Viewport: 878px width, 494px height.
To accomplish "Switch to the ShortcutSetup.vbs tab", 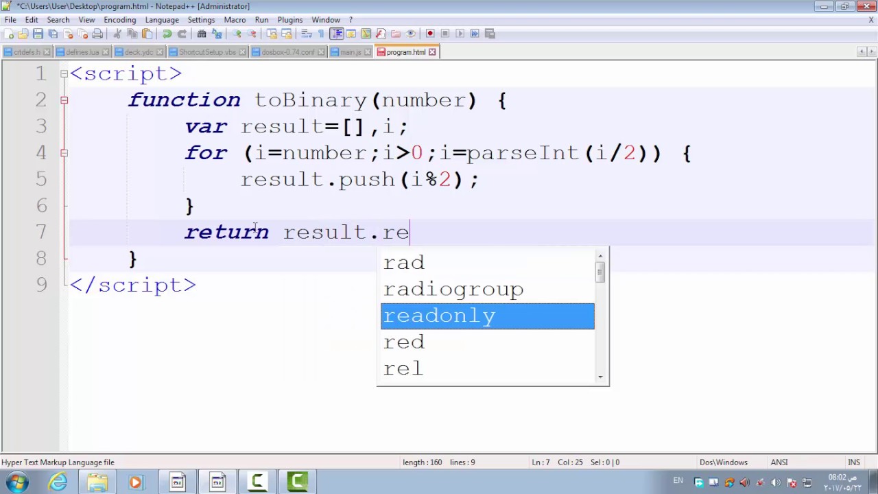I will 207,52.
